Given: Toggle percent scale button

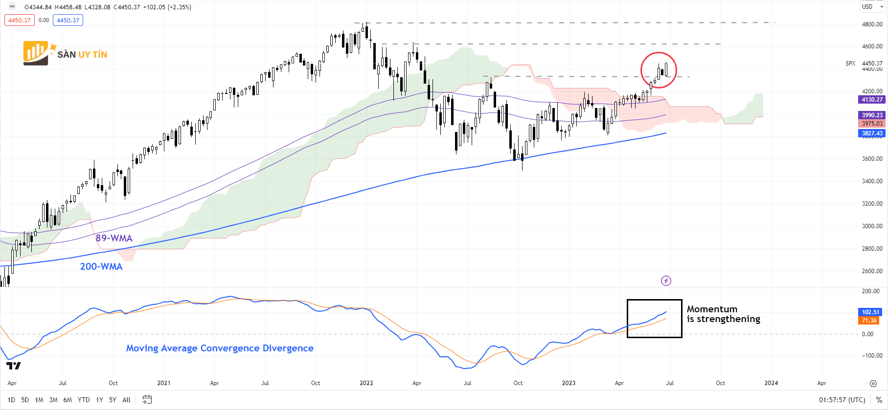Looking at the screenshot, I should click(x=879, y=400).
